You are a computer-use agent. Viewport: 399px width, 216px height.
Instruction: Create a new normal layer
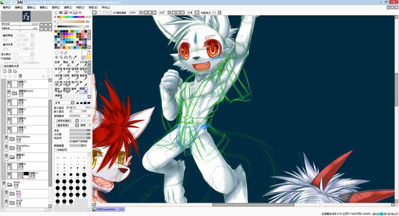(4, 71)
